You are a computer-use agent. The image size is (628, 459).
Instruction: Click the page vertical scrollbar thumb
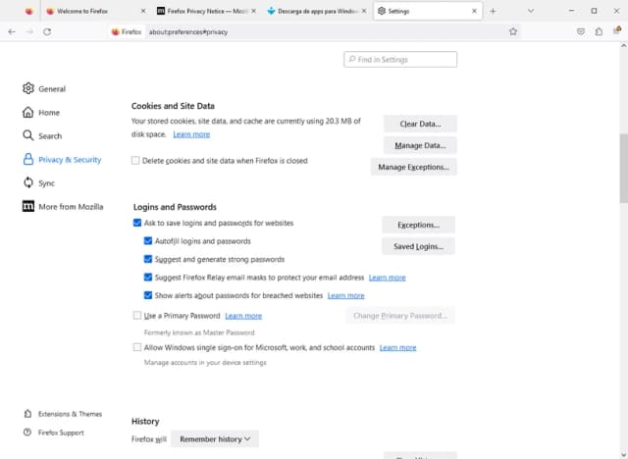[624, 168]
